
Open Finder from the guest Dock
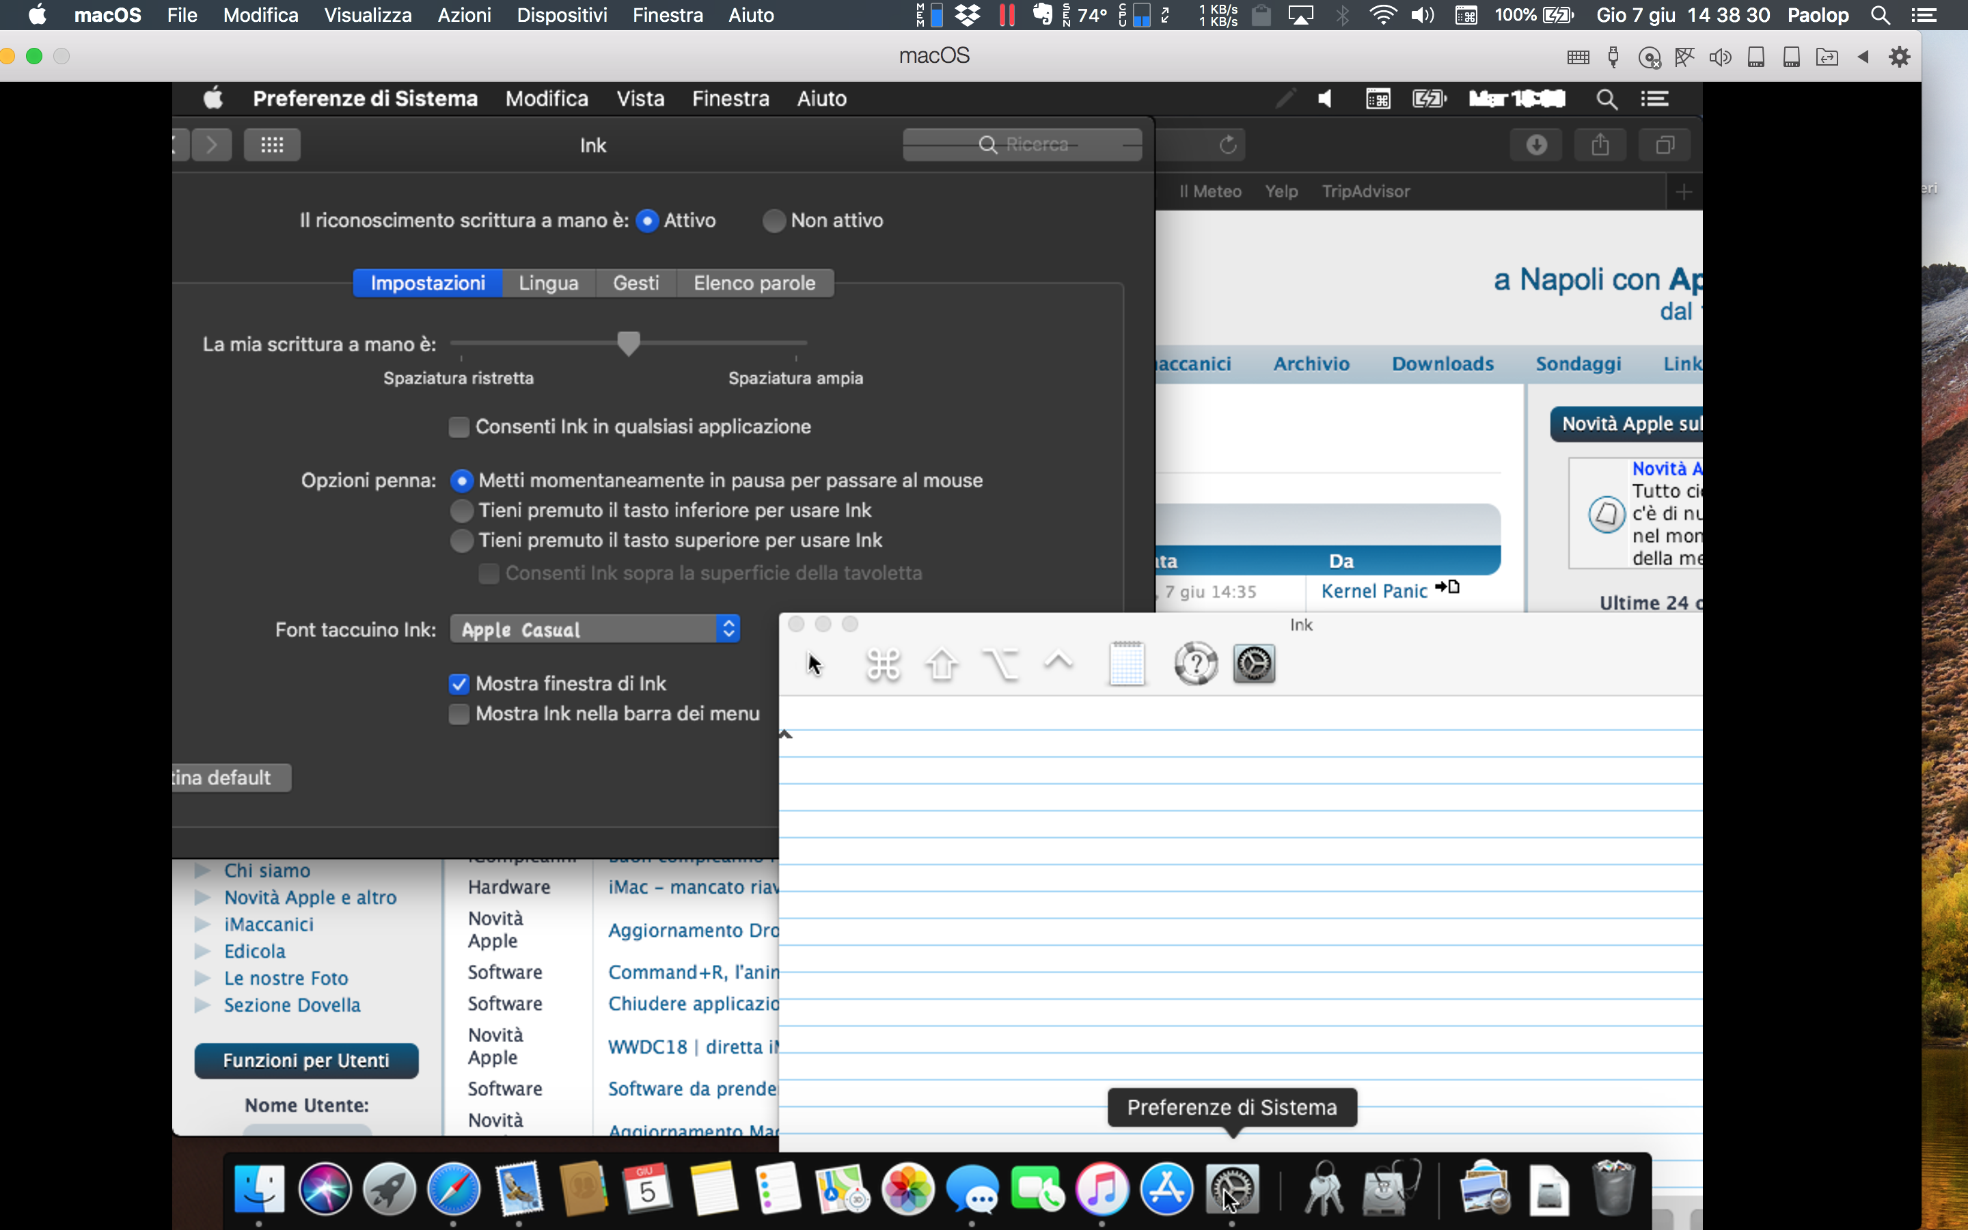point(260,1188)
